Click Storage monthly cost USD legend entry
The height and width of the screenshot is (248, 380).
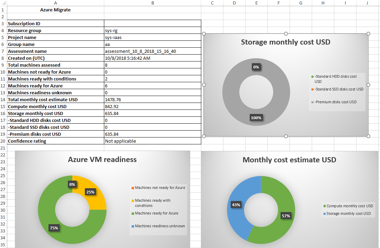347,213
